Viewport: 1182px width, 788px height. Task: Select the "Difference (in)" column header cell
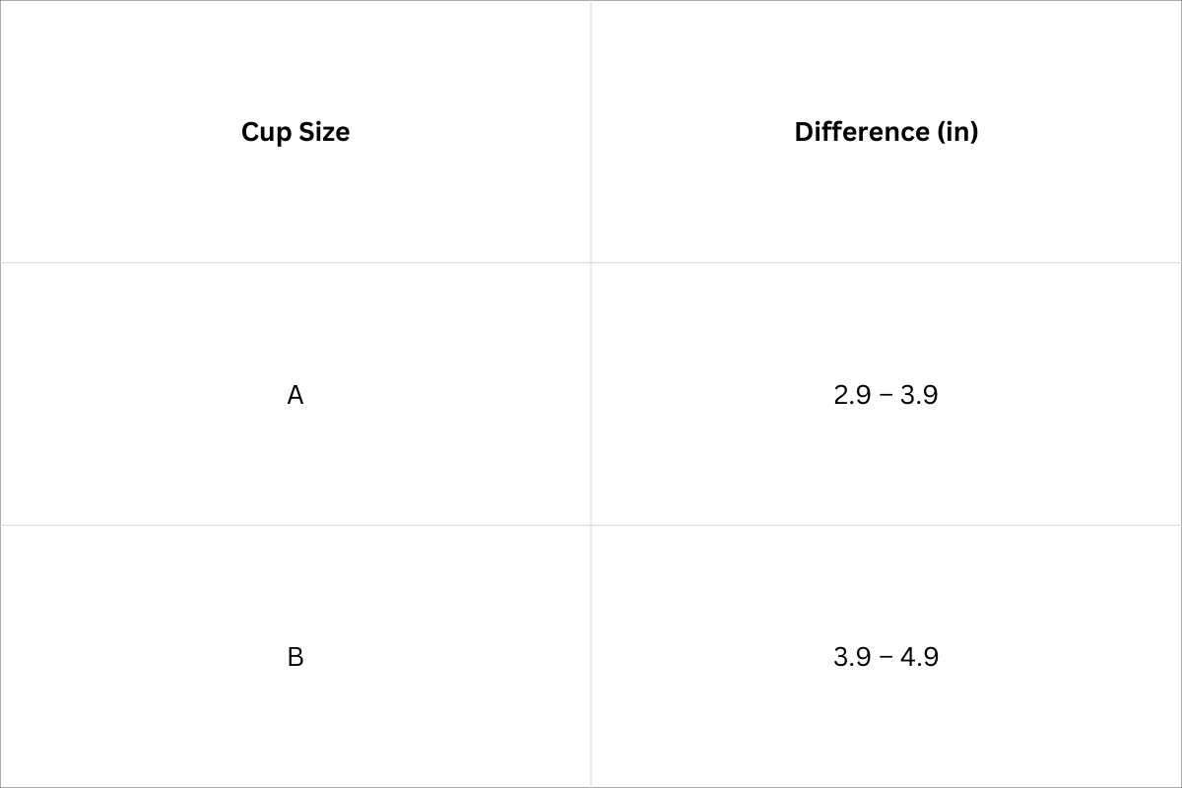coord(886,132)
